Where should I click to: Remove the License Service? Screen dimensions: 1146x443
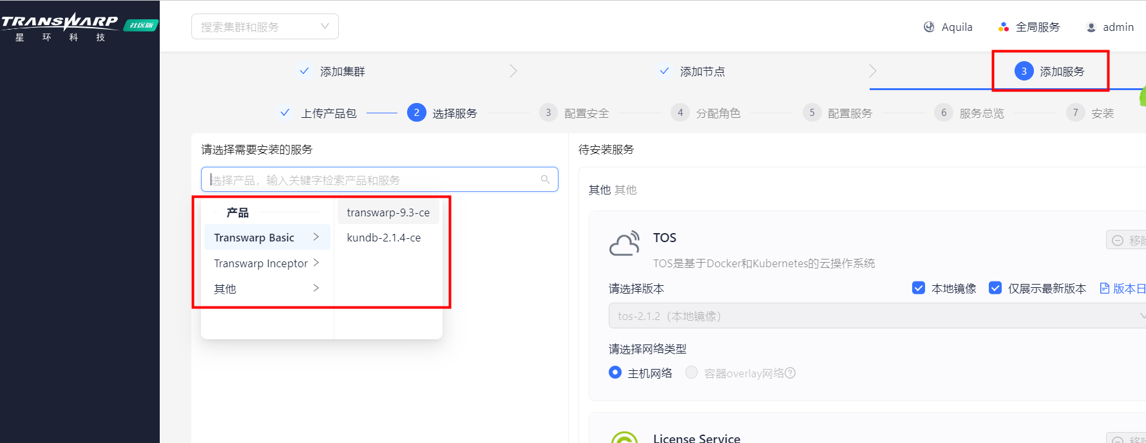(x=1126, y=438)
